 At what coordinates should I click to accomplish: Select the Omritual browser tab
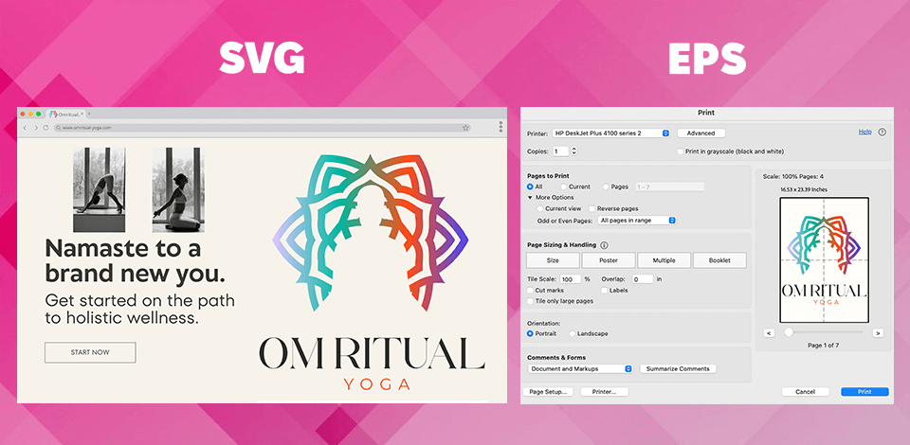[x=66, y=115]
